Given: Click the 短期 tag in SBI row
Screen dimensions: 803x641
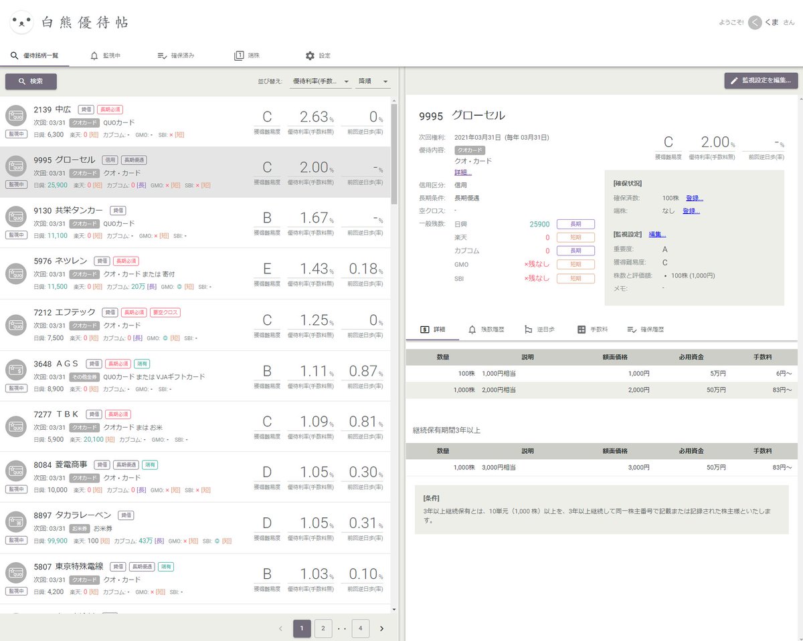Looking at the screenshot, I should coord(575,278).
